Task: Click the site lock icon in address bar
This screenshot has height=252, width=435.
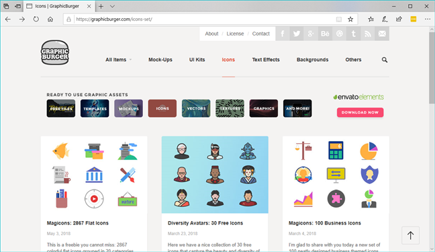Action: click(68, 19)
